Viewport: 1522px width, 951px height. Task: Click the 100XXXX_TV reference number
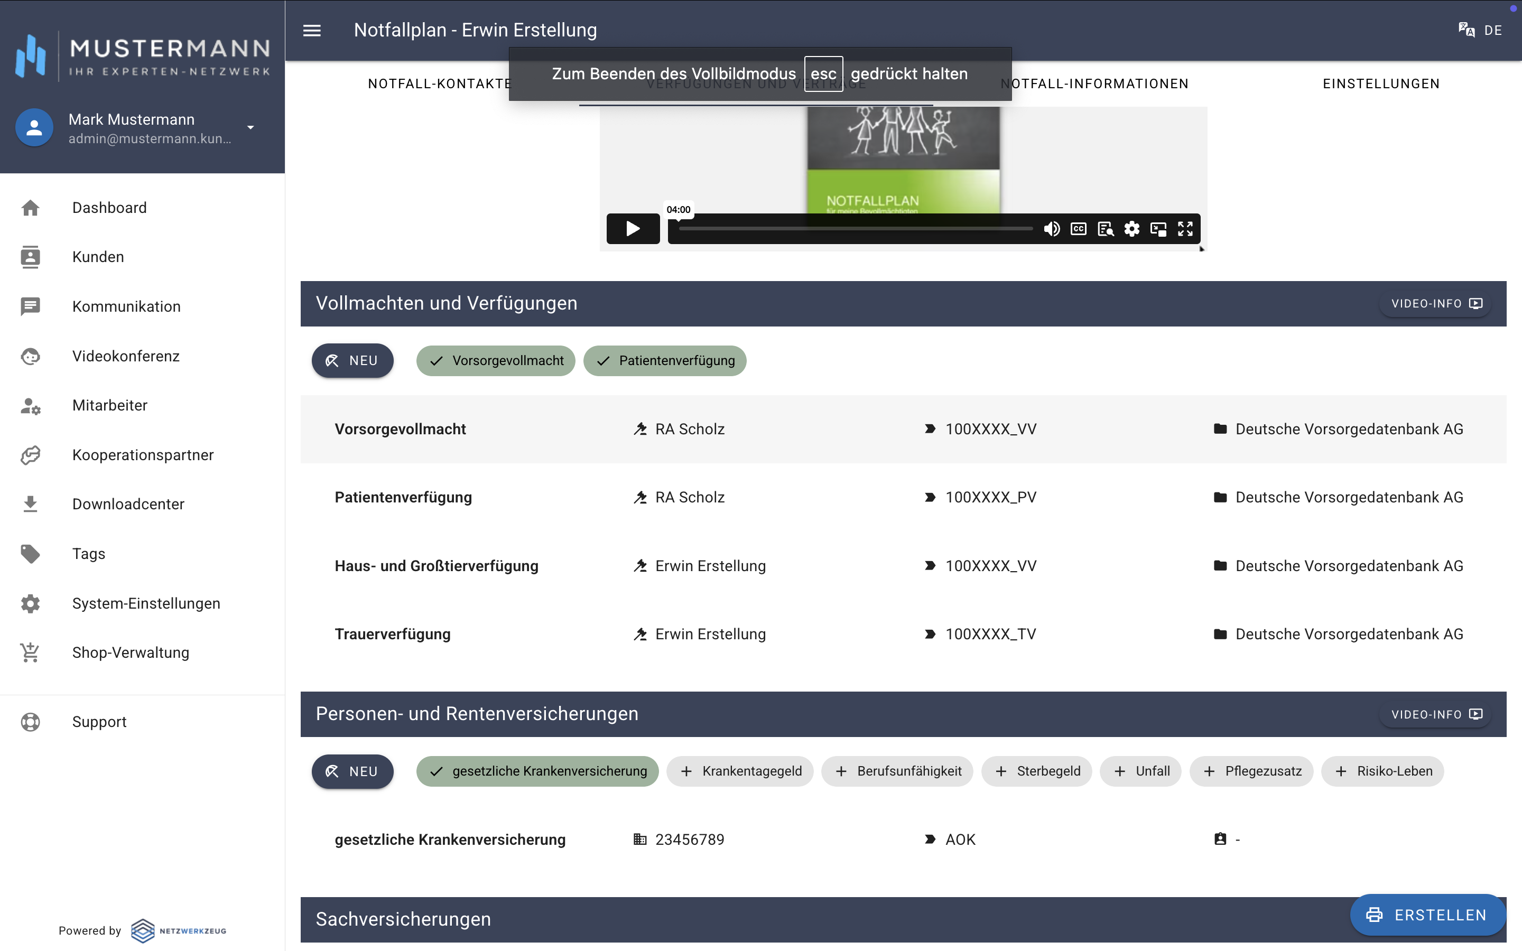pos(990,634)
